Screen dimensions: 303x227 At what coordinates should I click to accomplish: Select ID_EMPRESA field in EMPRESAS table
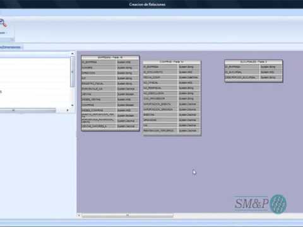pos(110,62)
